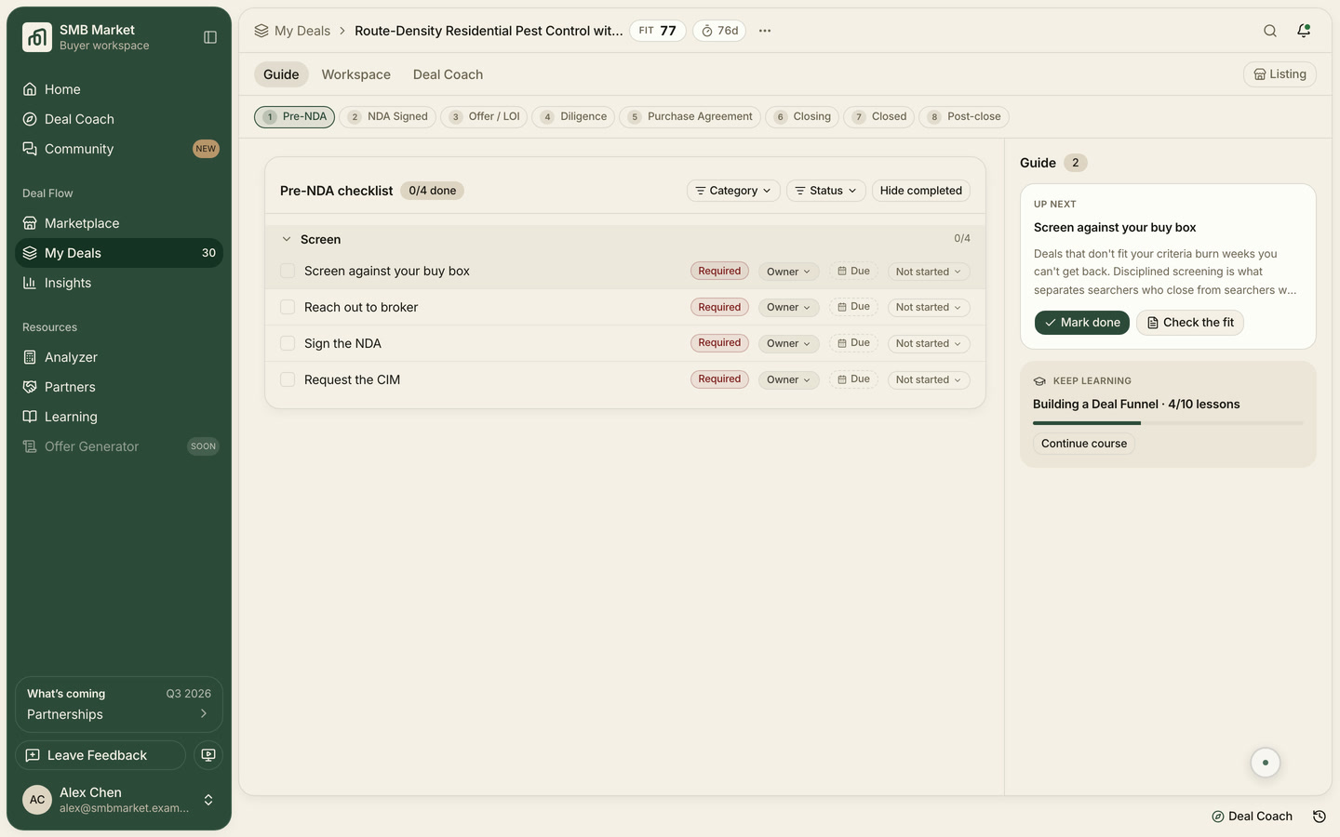The height and width of the screenshot is (837, 1340).
Task: Open the Category filter dropdown
Action: click(x=733, y=191)
